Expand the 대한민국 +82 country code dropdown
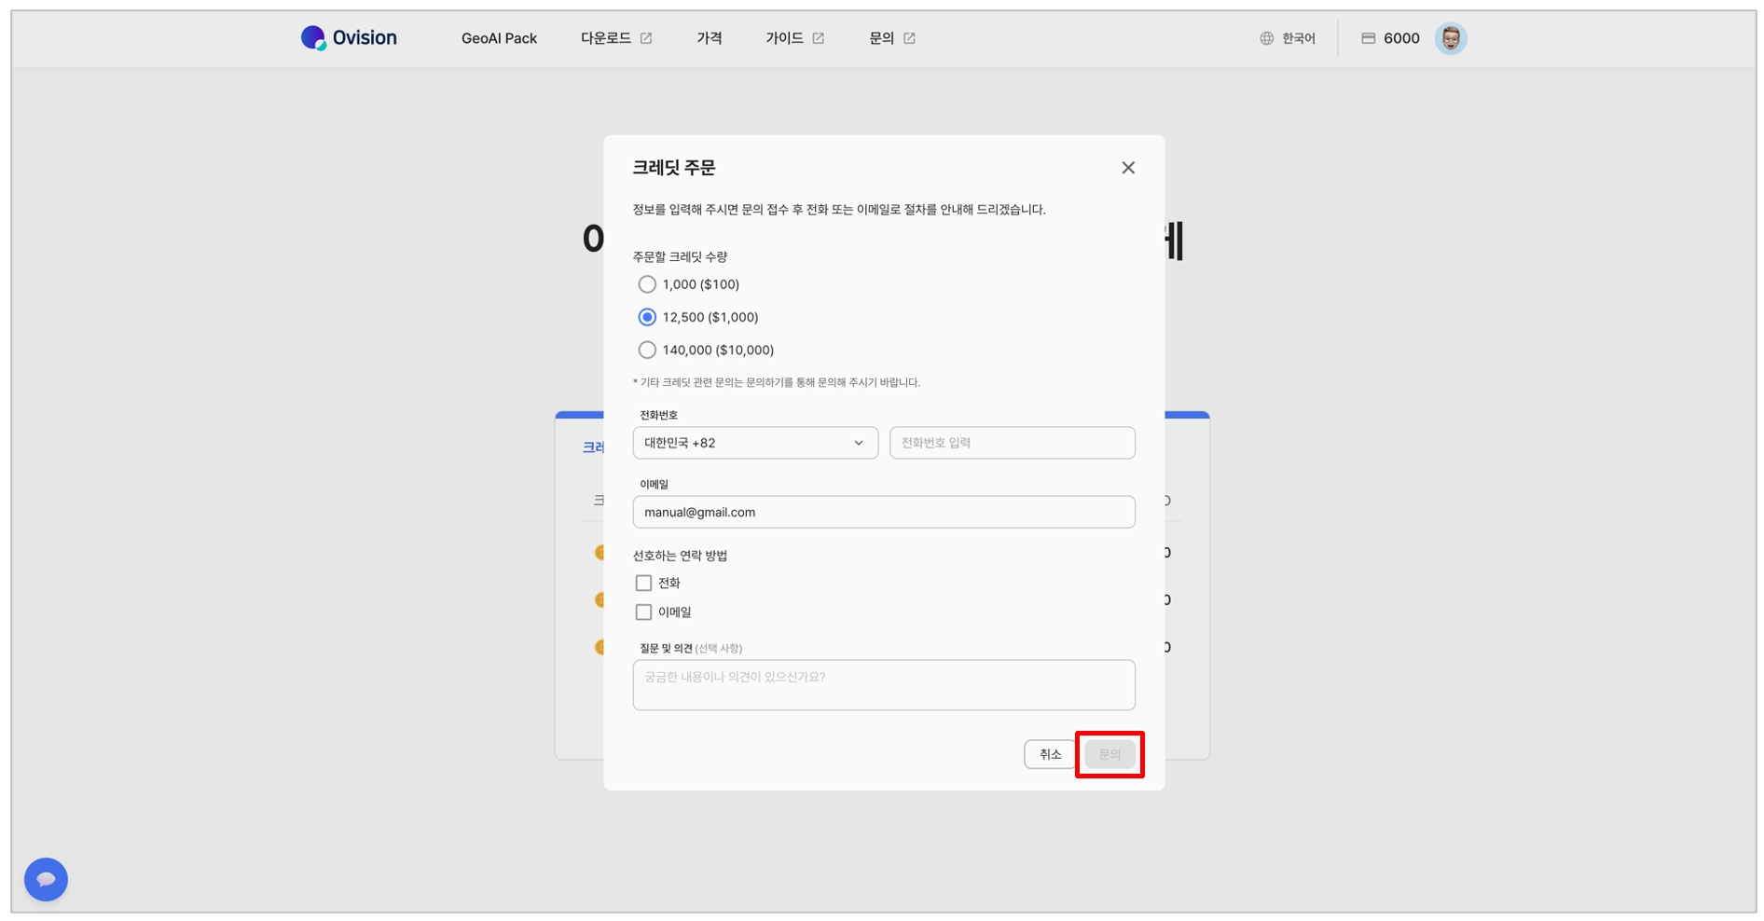 point(754,443)
